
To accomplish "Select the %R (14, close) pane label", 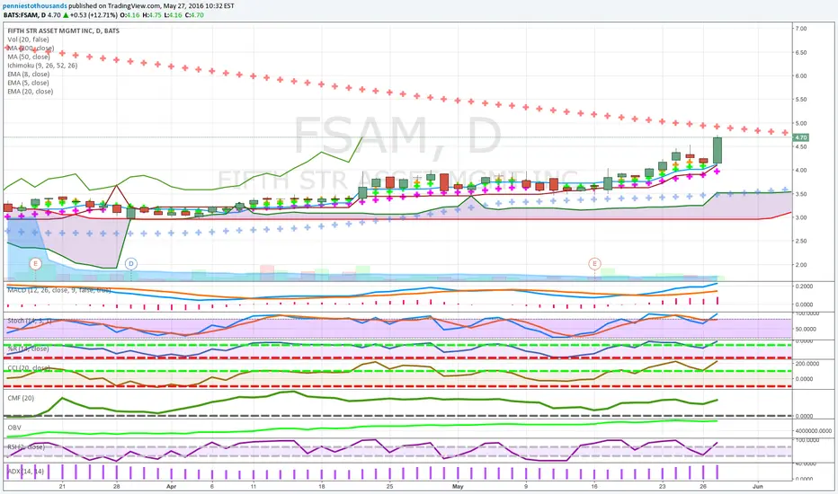I will click(x=28, y=348).
